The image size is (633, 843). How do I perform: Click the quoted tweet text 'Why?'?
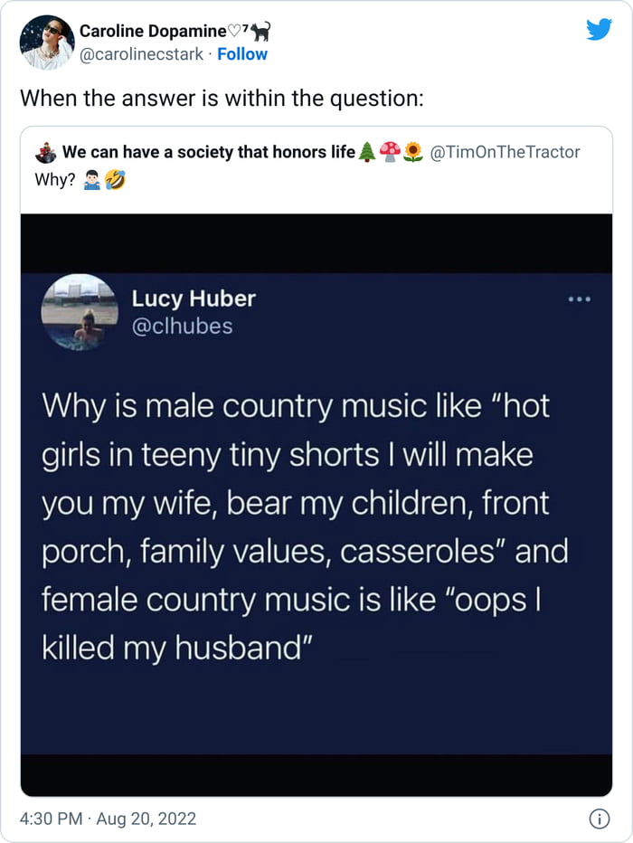(54, 179)
